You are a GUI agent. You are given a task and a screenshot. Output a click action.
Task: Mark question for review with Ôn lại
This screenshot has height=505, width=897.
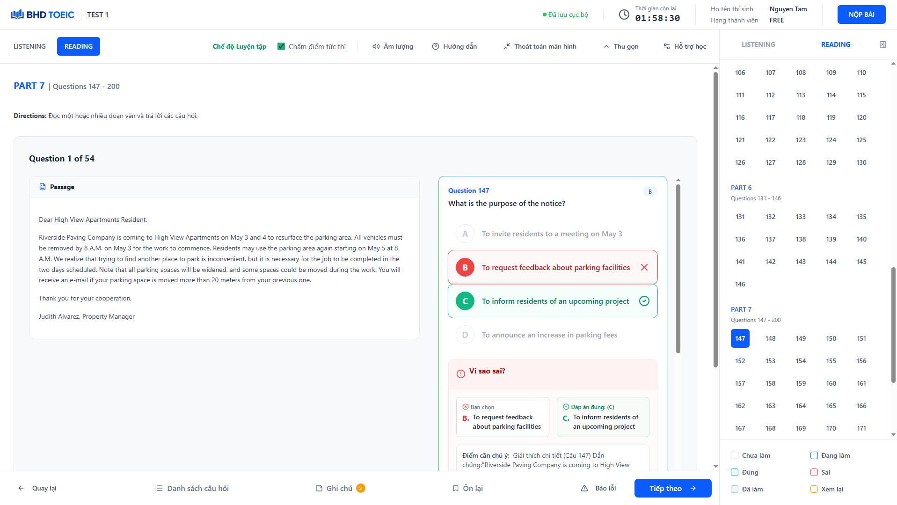point(467,488)
